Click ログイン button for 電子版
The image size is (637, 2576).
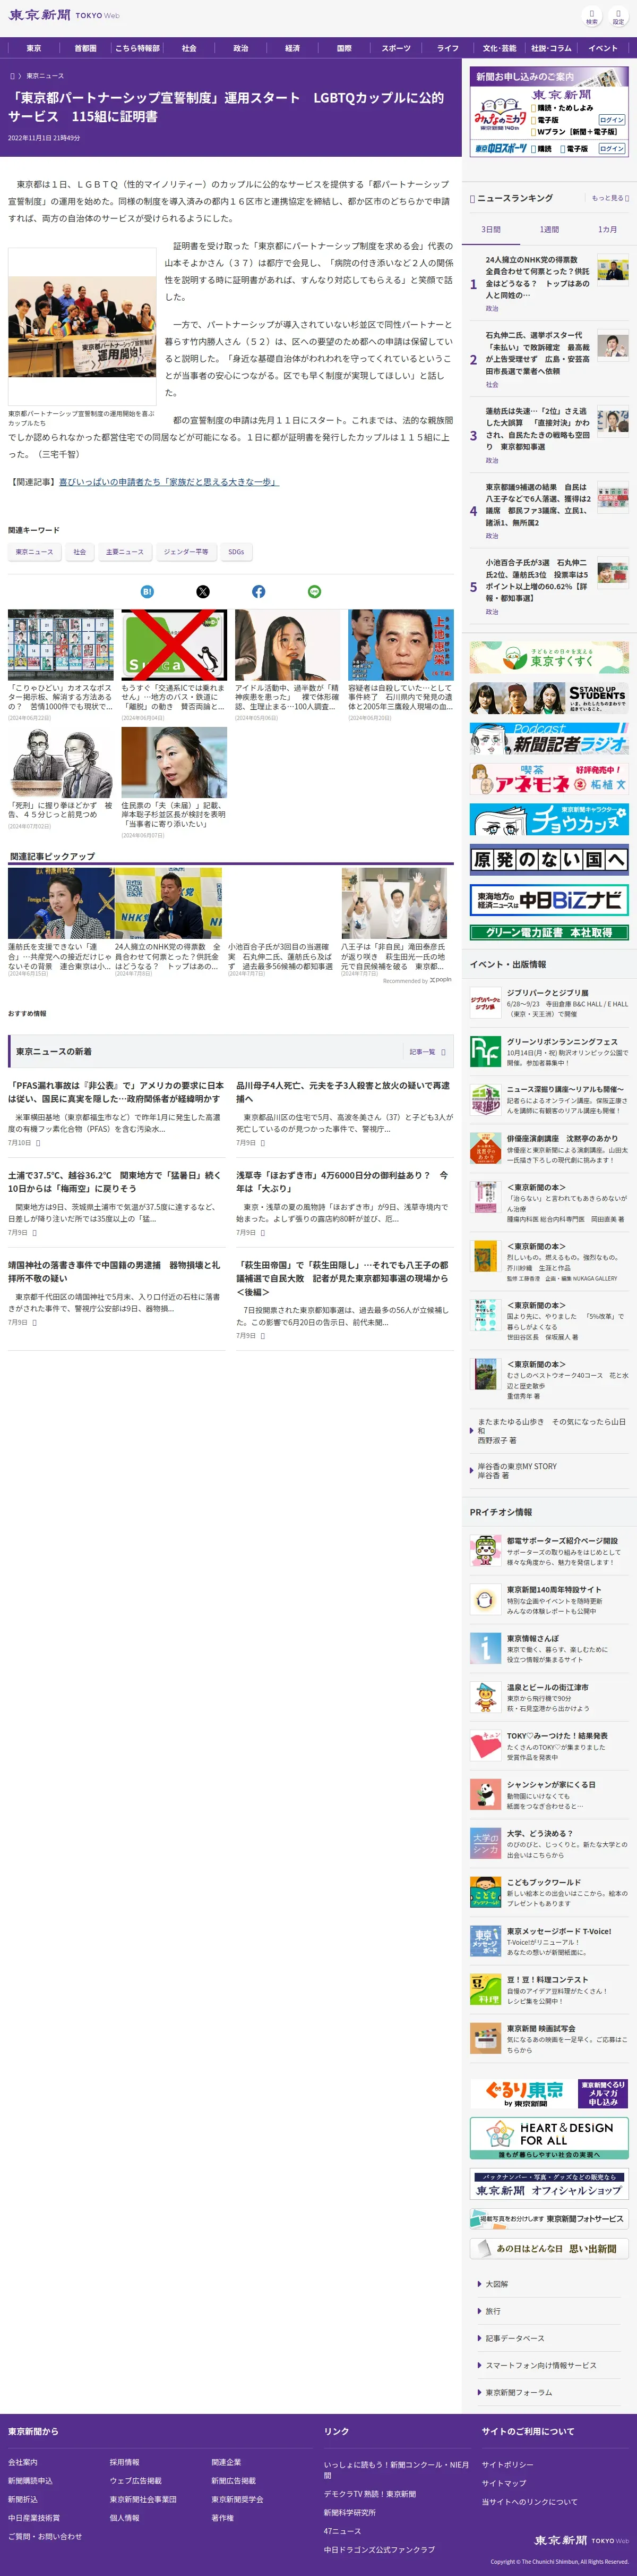[612, 120]
